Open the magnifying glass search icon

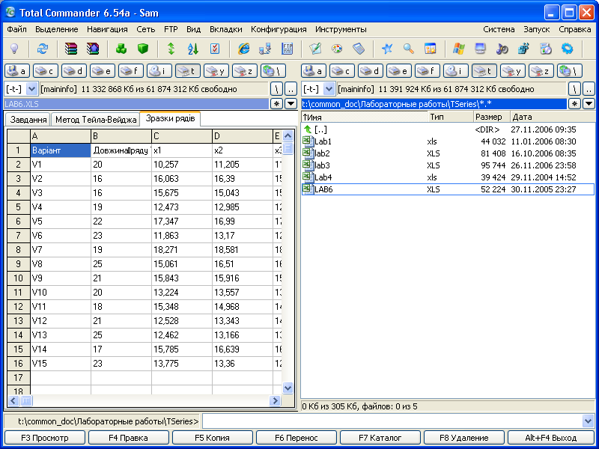[x=409, y=49]
